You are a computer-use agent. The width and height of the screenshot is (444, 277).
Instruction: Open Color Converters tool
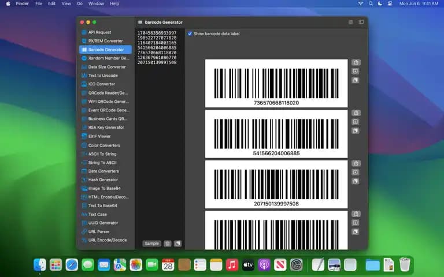click(x=105, y=145)
